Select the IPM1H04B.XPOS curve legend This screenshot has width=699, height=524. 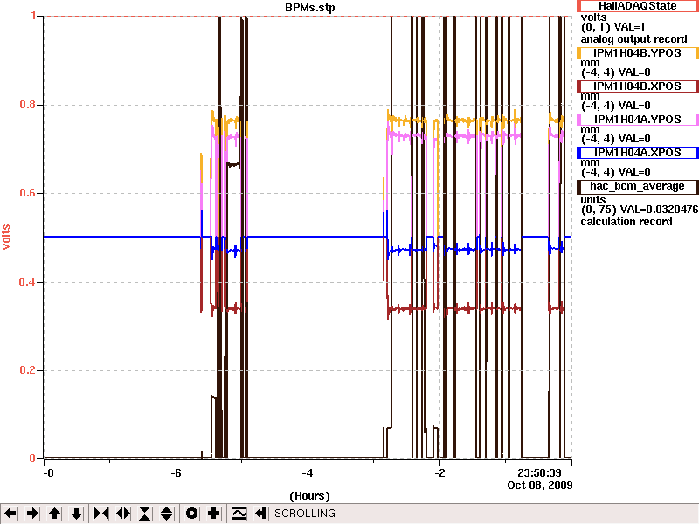(x=638, y=86)
